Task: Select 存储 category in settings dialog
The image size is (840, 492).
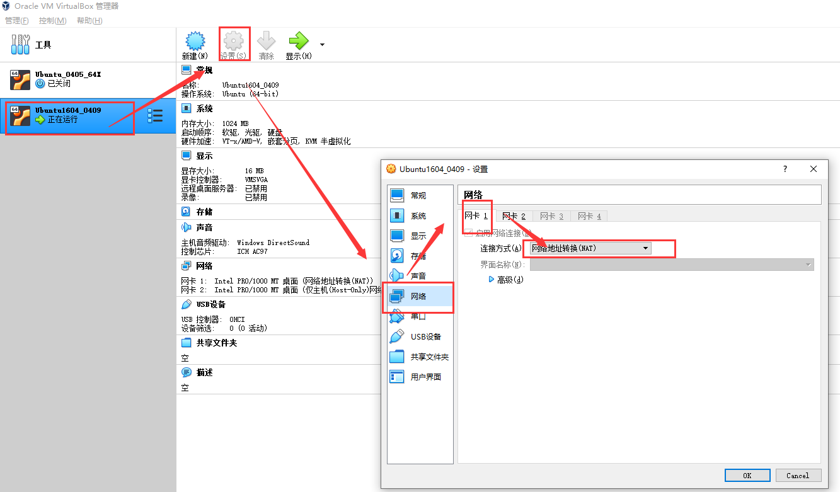Action: (x=420, y=256)
